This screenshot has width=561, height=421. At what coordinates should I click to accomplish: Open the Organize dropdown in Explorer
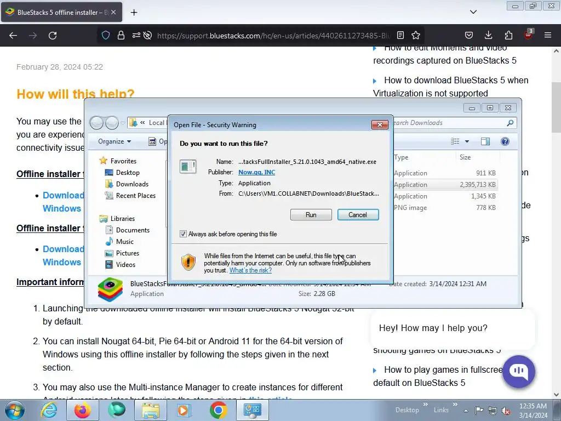[115, 141]
